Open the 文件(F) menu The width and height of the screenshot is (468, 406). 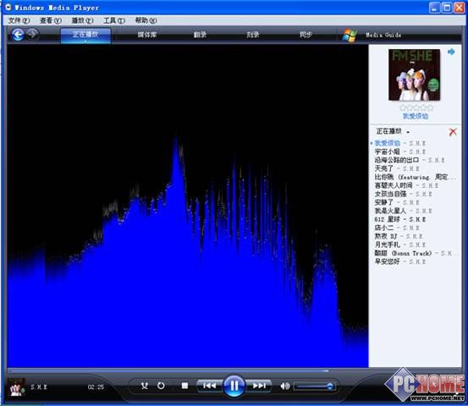coord(19,20)
